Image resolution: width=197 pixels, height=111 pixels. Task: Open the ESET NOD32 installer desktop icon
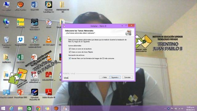34,42
